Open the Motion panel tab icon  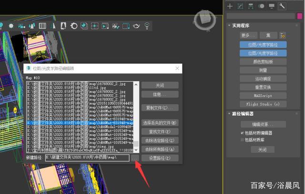pyautogui.click(x=261, y=6)
